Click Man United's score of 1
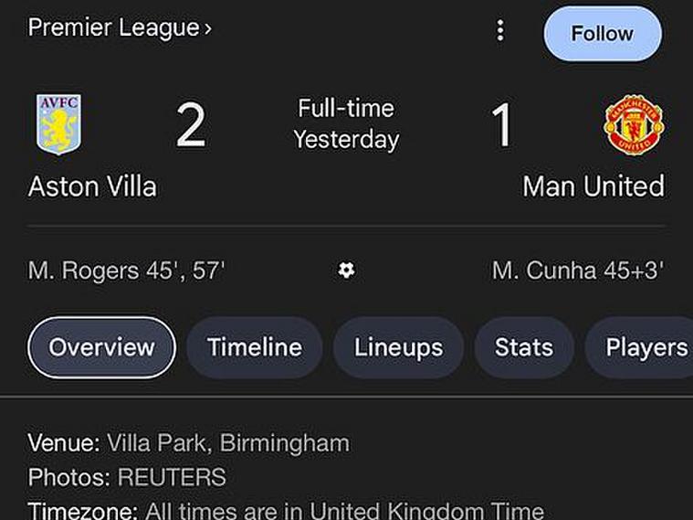 click(x=501, y=126)
